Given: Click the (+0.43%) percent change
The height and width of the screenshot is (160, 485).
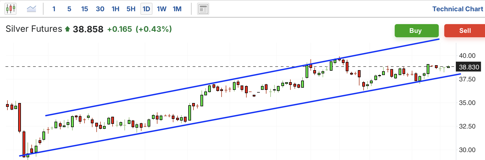Looking at the screenshot, I should 154,29.
